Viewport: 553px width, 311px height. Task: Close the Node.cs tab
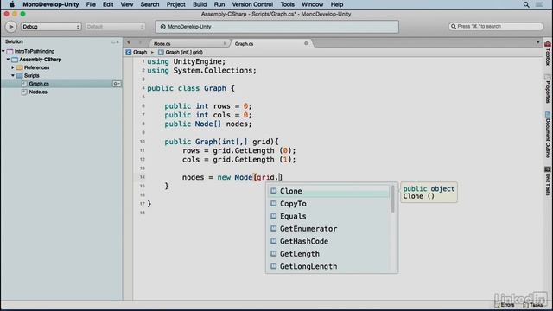225,44
